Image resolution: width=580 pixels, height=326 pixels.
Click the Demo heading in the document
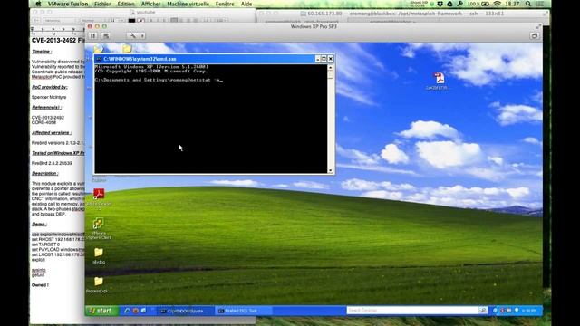[39, 225]
